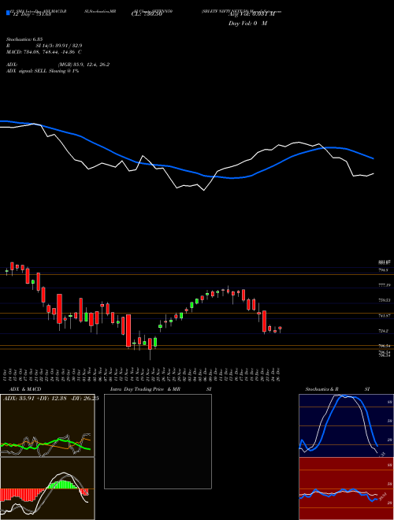Select the '12 Day = 731.63' label

(32, 14)
